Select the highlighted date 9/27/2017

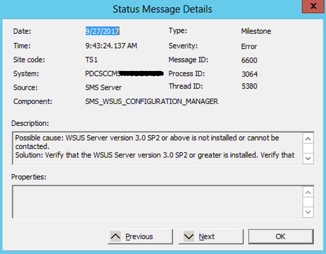coord(103,31)
